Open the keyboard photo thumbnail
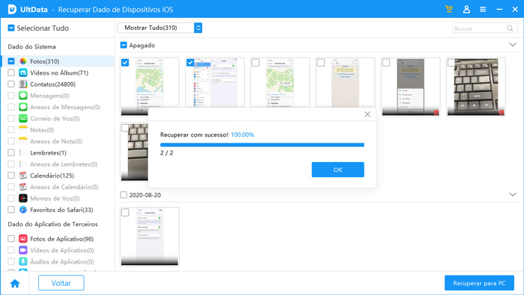524x295 pixels. coord(476,87)
